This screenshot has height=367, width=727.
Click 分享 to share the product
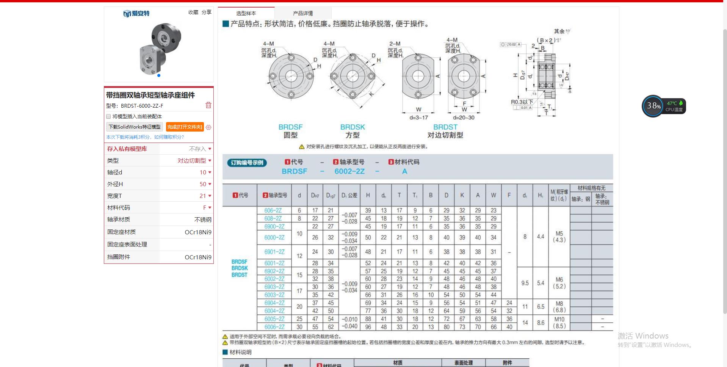(207, 12)
